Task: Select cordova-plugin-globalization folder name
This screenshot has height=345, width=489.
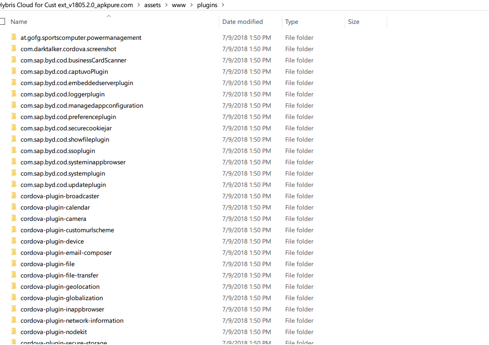Action: click(x=62, y=298)
